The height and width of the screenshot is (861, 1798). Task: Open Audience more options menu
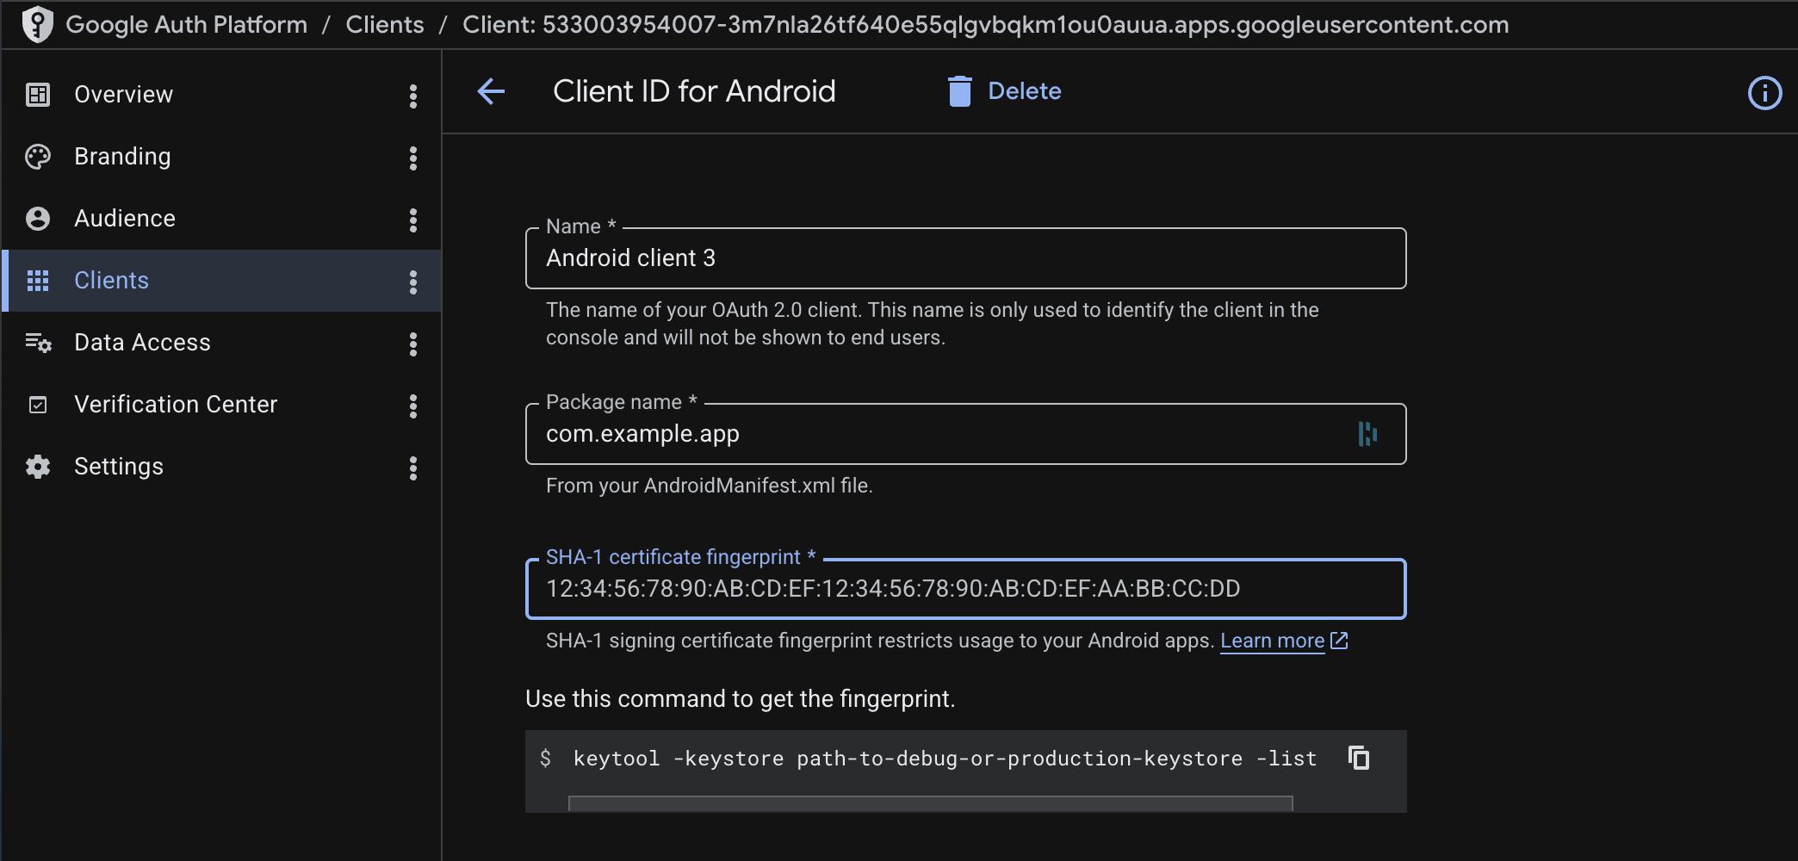pos(413,220)
